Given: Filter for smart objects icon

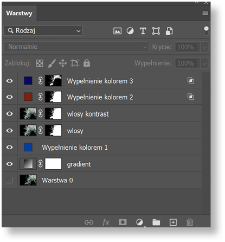Looking at the screenshot, I should (x=169, y=31).
